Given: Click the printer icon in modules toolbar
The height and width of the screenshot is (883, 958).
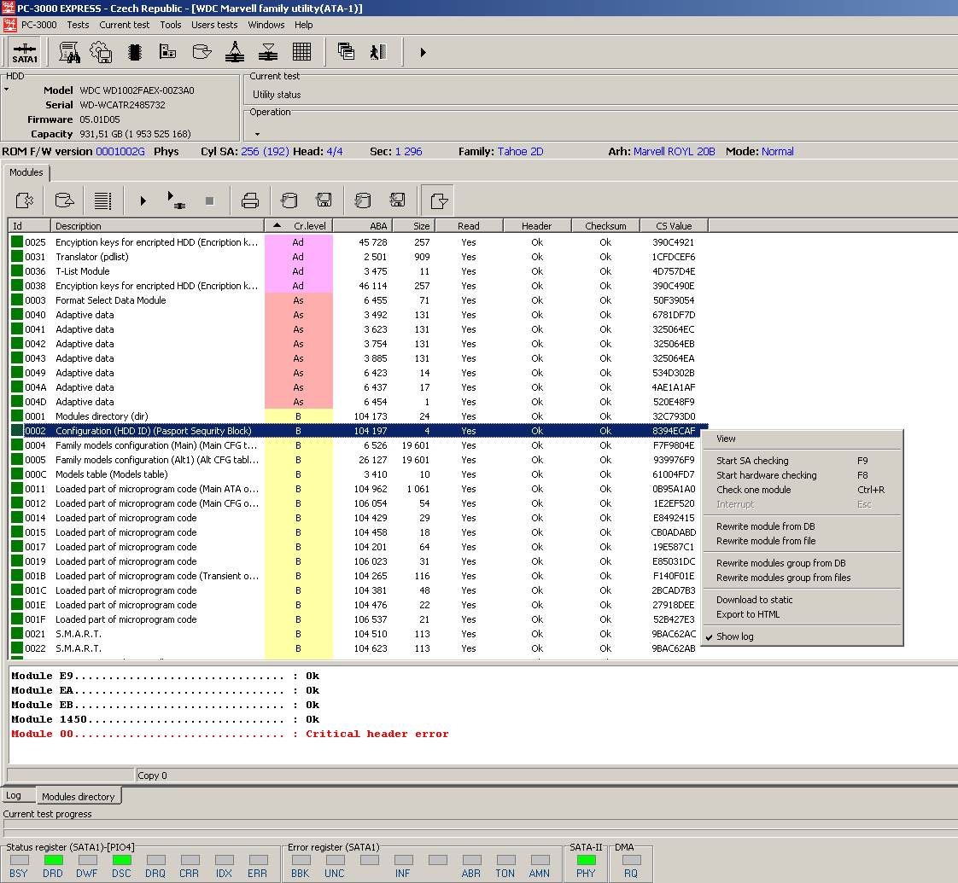Looking at the screenshot, I should pos(250,201).
